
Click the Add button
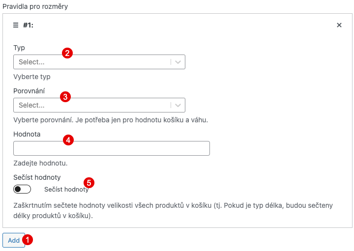[14, 240]
